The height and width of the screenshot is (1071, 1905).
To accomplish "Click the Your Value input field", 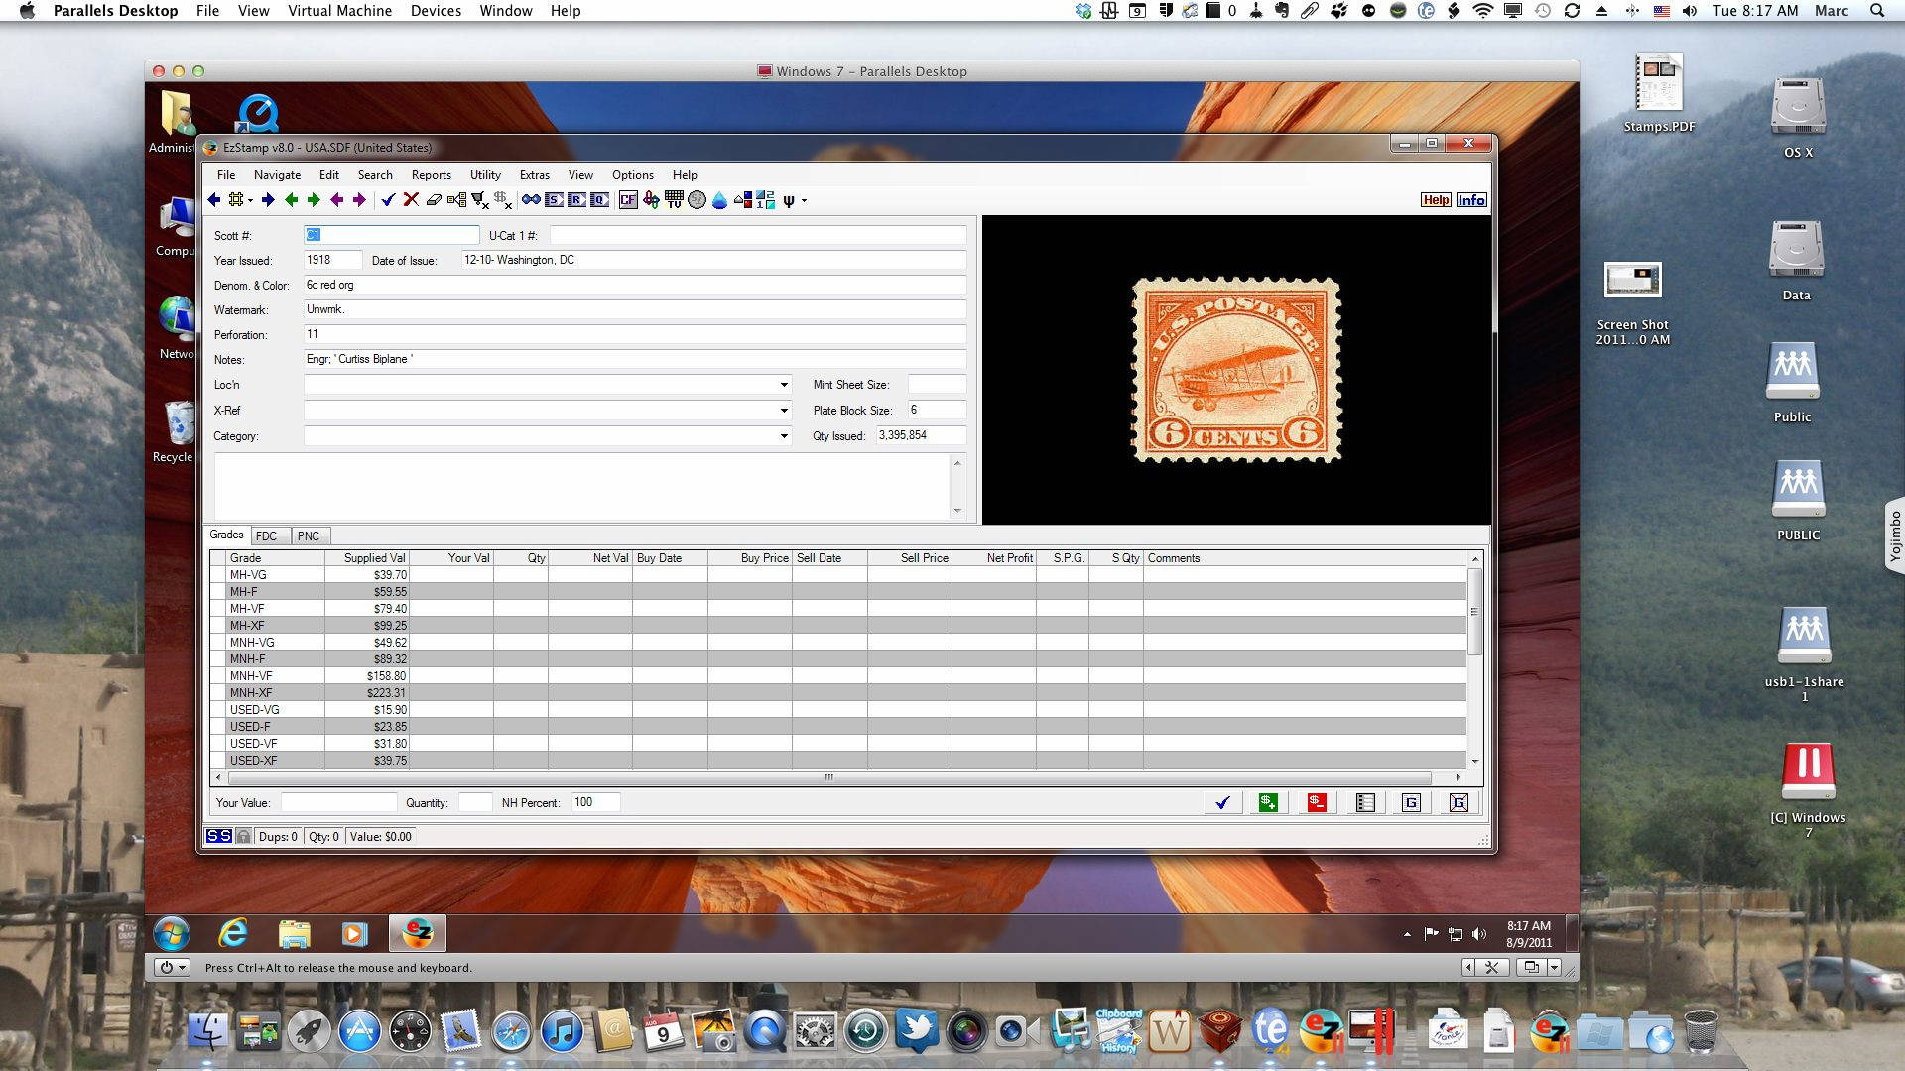I will coord(338,803).
